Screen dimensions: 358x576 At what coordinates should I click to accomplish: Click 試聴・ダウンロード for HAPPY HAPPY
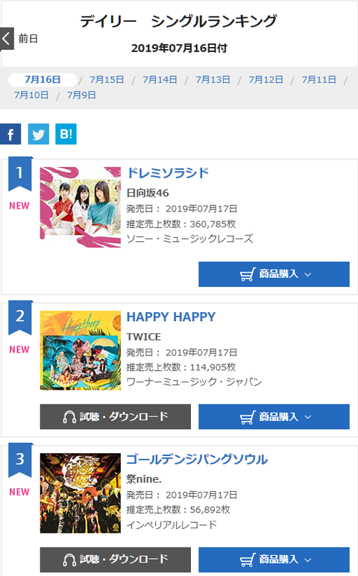116,417
